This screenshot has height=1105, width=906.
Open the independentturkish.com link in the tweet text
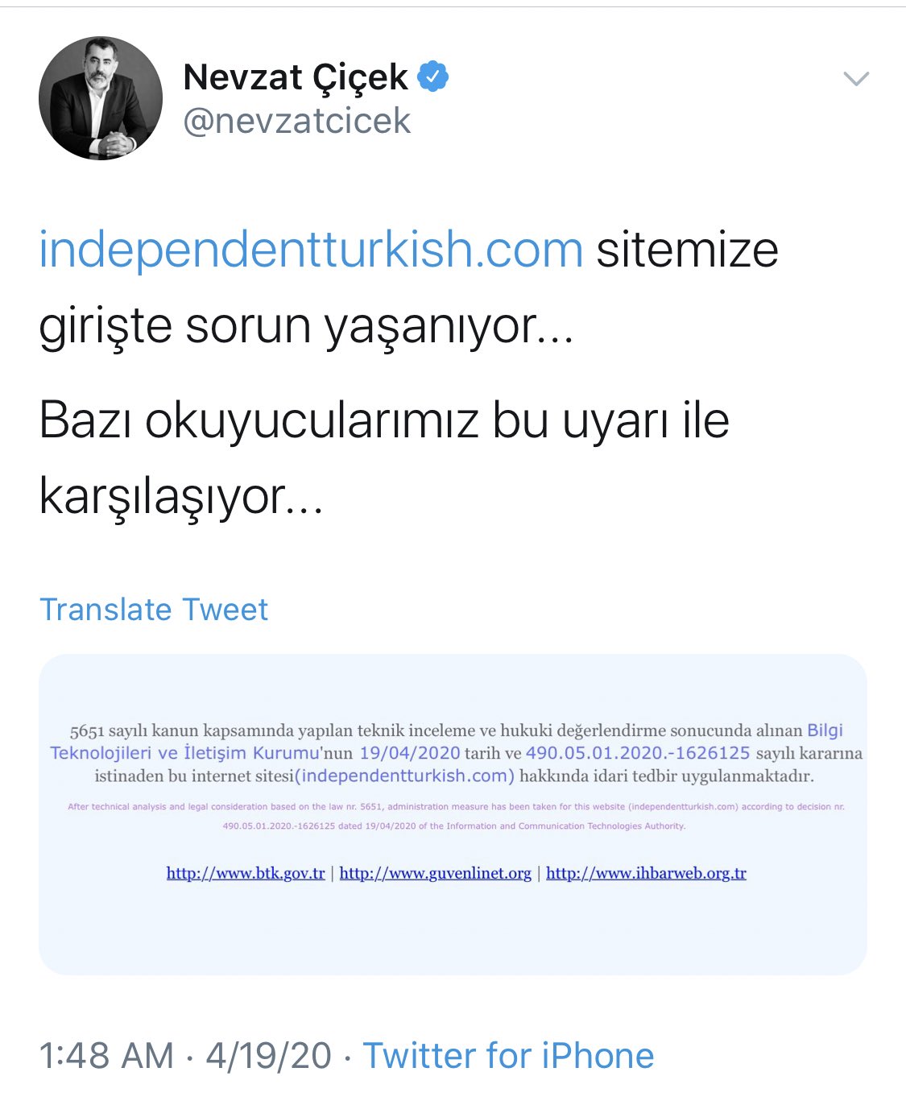tap(311, 249)
